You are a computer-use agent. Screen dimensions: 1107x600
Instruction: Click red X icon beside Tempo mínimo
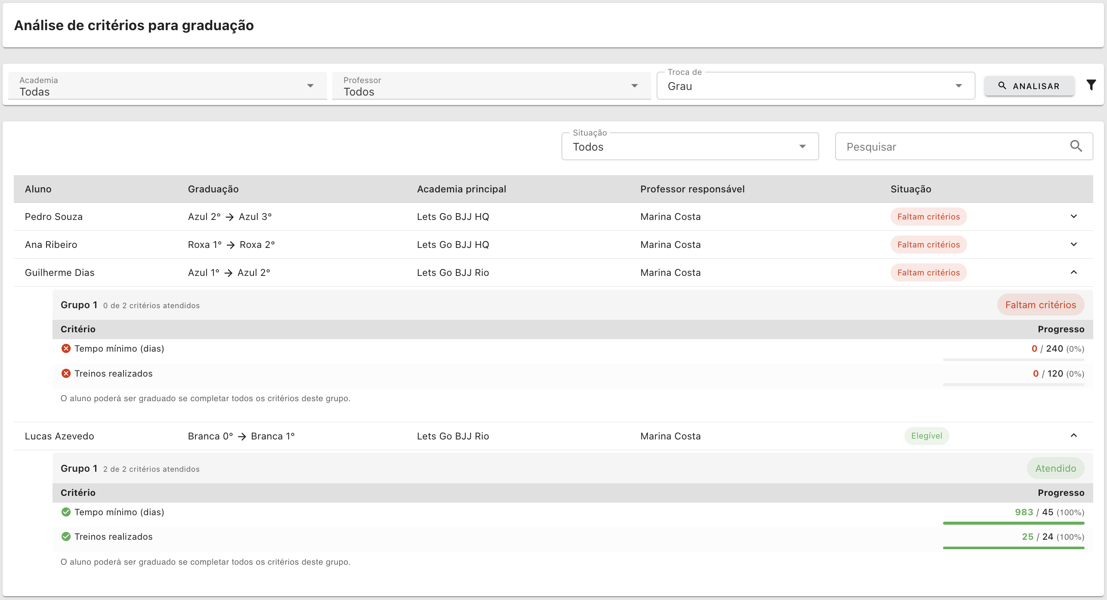(x=66, y=349)
